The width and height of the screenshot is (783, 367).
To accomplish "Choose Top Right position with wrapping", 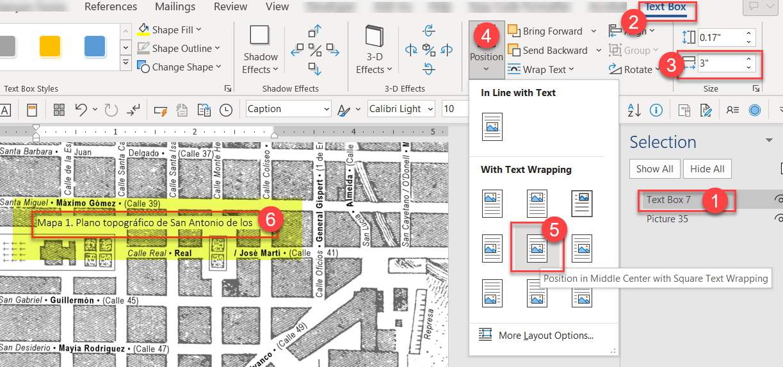I will click(582, 204).
